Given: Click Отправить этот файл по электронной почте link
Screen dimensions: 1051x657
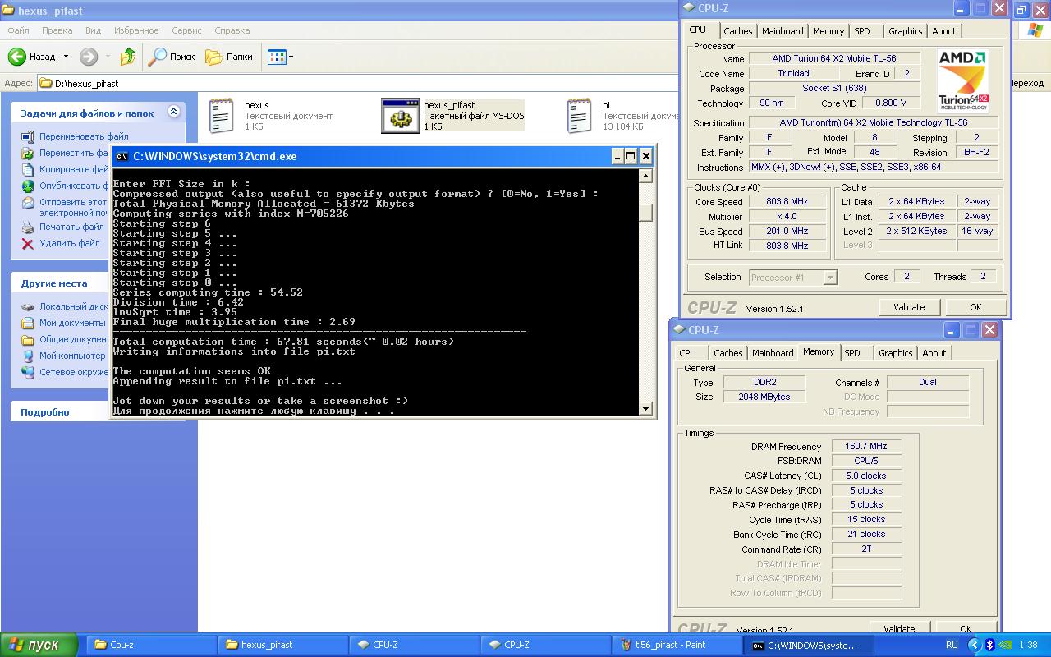Looking at the screenshot, I should (x=73, y=207).
